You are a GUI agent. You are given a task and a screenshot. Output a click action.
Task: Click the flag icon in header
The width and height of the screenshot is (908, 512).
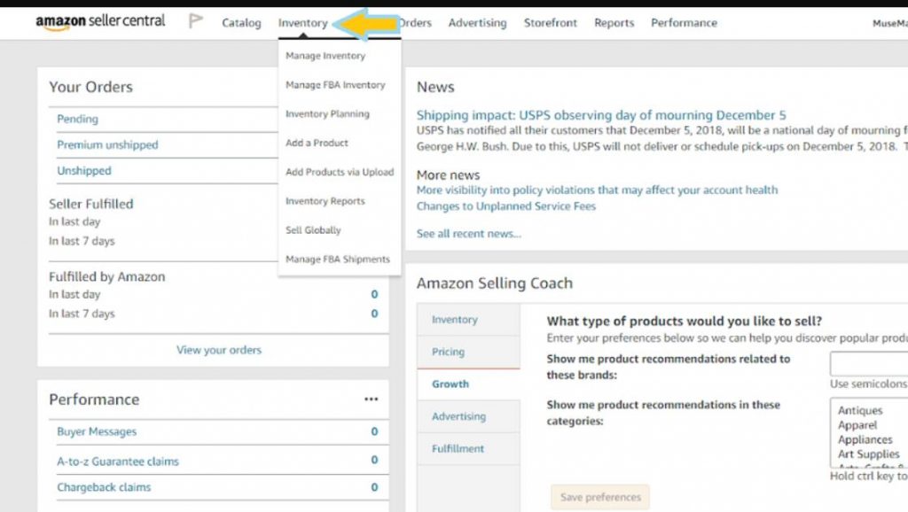pos(195,22)
